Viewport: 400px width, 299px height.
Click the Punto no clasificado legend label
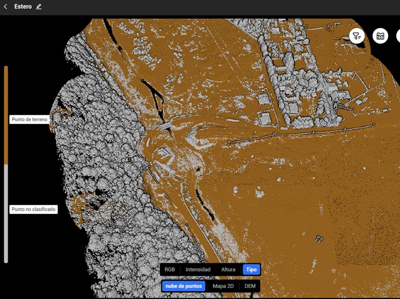pyautogui.click(x=33, y=209)
